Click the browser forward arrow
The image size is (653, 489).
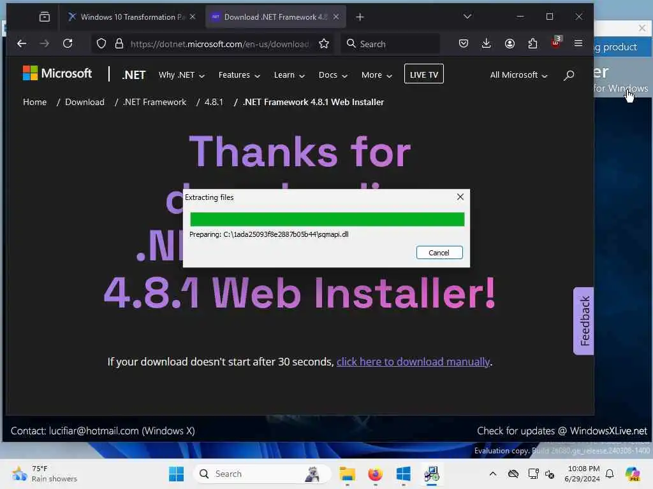44,43
